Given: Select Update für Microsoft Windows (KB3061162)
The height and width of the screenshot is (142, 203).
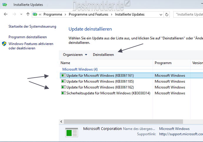Looking at the screenshot, I should point(132,87).
